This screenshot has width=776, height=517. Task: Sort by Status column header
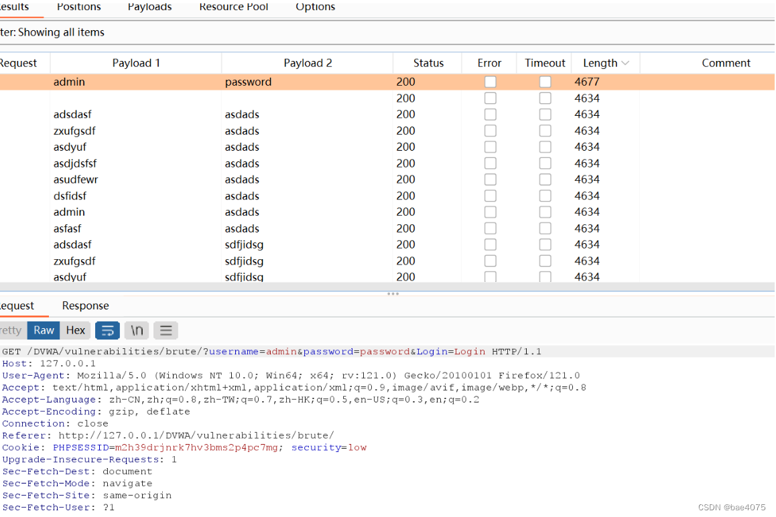[428, 64]
